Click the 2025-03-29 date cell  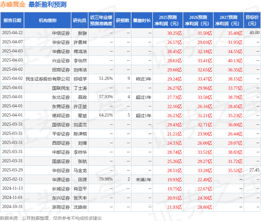[x=12, y=170]
